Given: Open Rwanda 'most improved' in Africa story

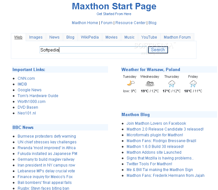Looking at the screenshot, I should [x=46, y=148].
